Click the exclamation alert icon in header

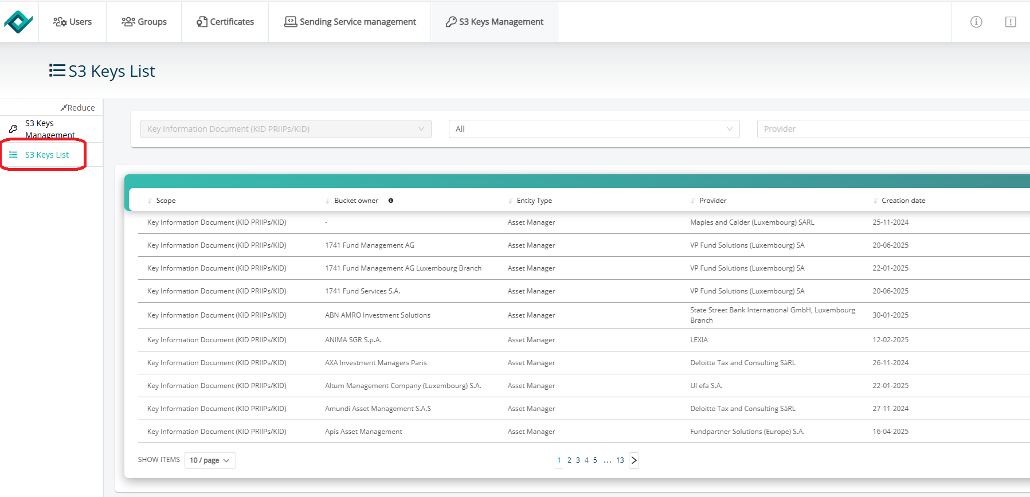point(1011,22)
